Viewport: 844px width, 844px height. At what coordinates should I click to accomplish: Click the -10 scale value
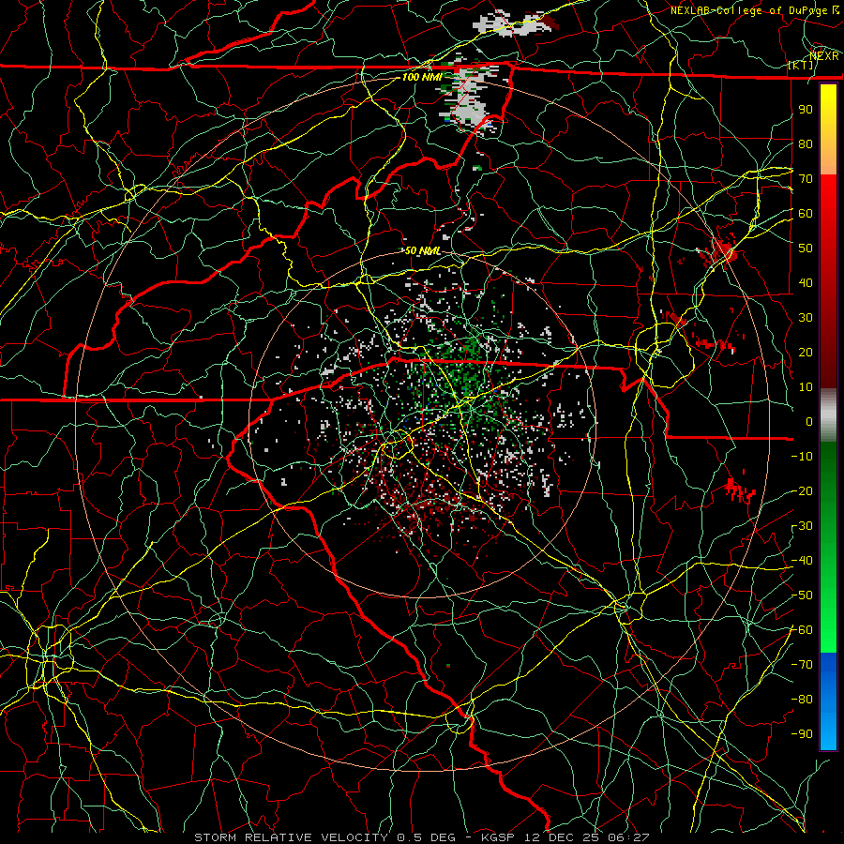point(802,457)
